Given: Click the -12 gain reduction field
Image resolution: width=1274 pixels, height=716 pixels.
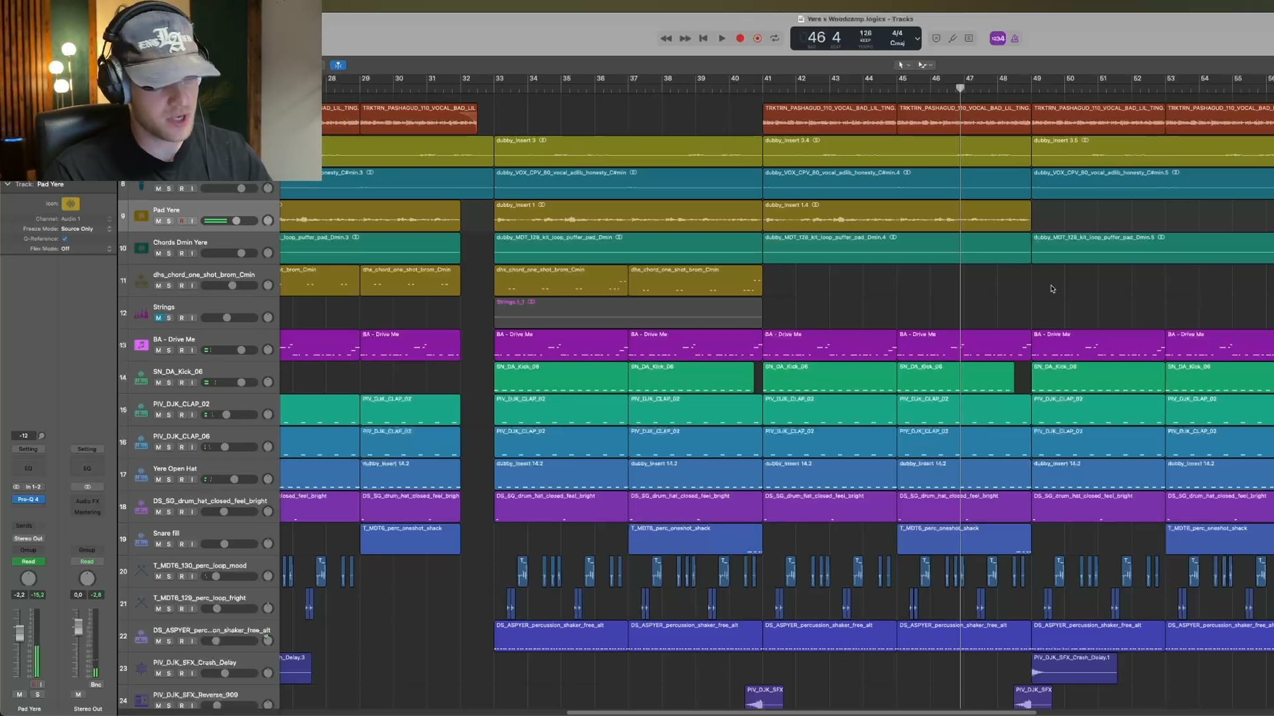Looking at the screenshot, I should click(23, 436).
